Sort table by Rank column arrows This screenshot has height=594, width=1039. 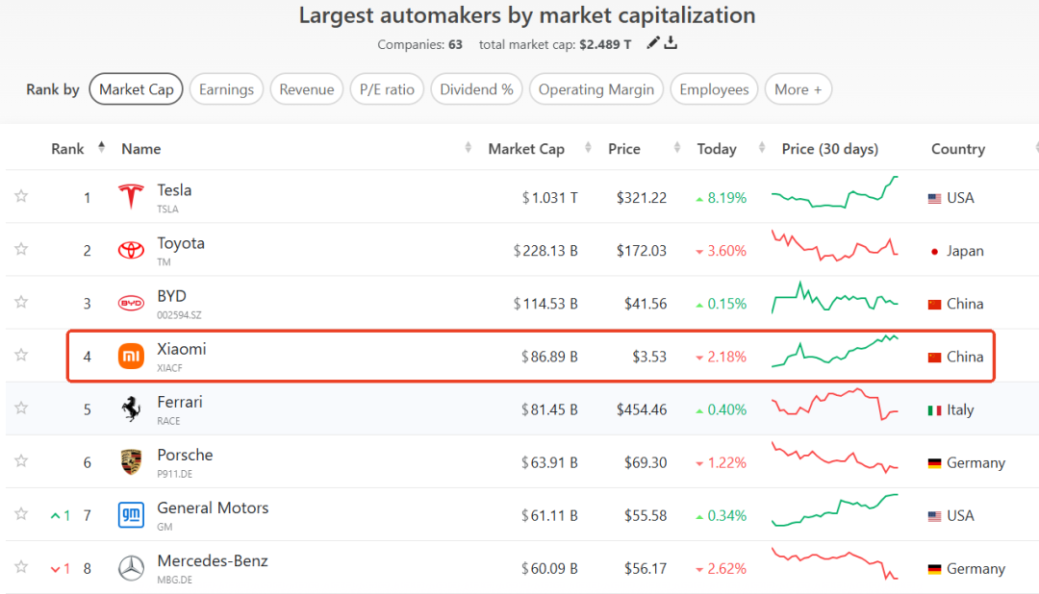click(101, 147)
